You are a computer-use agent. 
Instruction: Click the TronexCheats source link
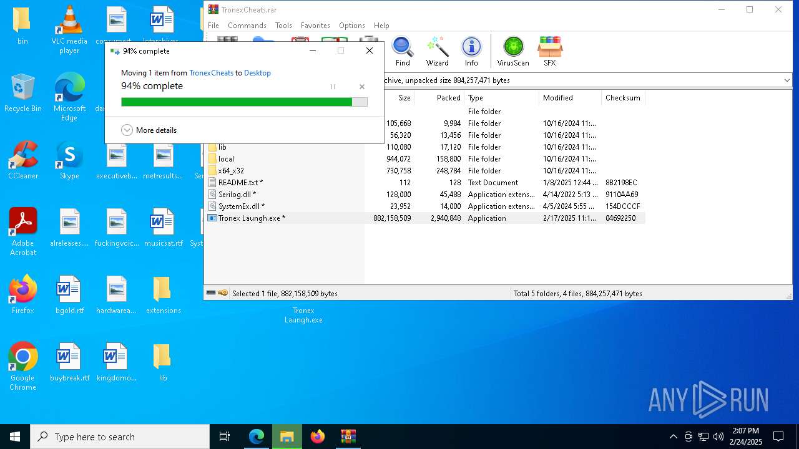coord(211,73)
